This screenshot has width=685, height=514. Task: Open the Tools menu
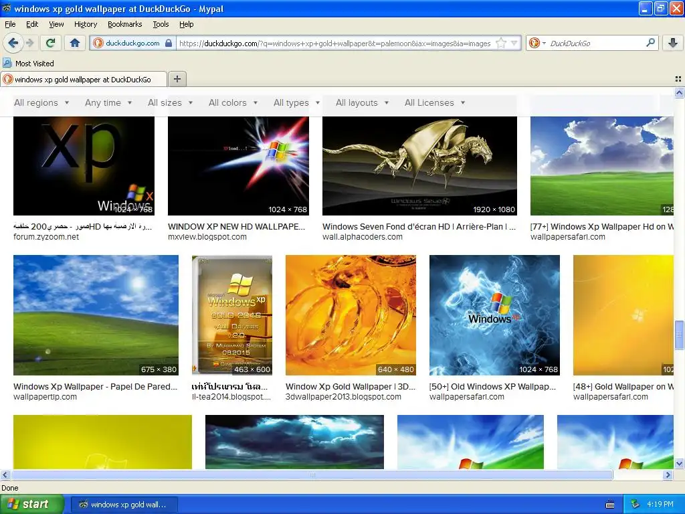point(161,24)
